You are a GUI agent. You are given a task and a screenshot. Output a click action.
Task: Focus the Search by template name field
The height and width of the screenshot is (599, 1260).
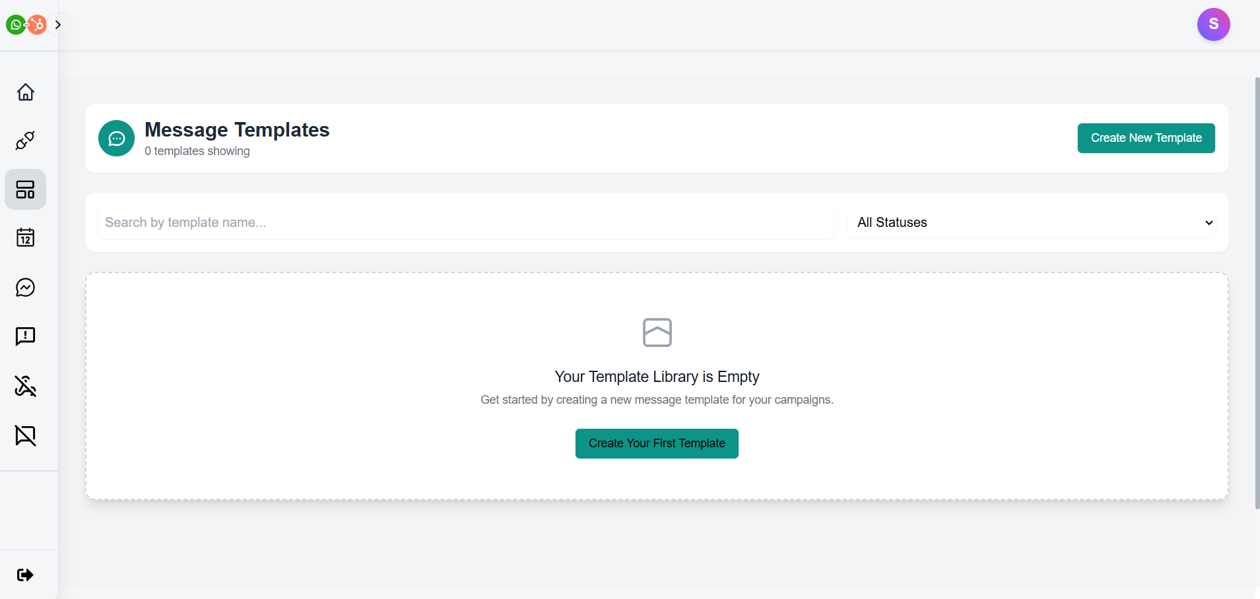coord(465,222)
